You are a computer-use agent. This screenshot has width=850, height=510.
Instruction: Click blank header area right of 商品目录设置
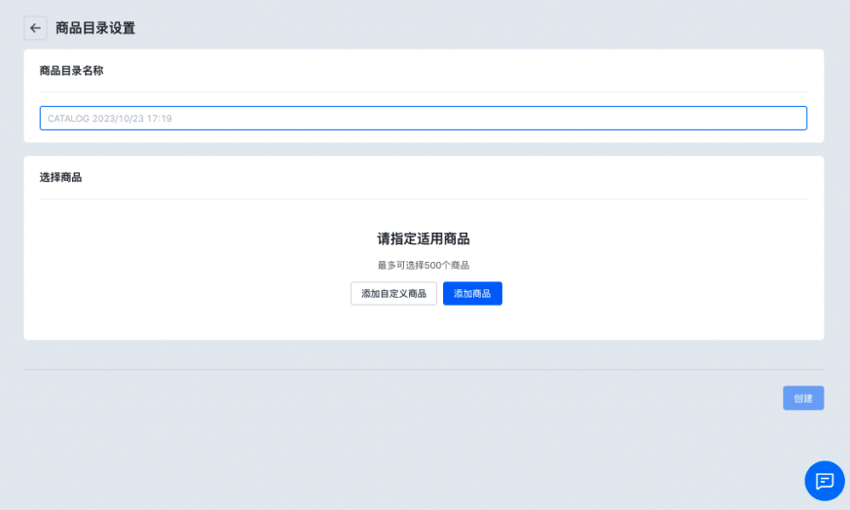[x=487, y=28]
